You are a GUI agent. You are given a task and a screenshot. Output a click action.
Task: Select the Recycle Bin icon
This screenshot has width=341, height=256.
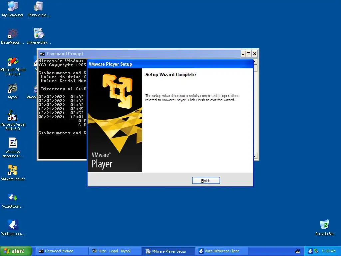point(324,228)
